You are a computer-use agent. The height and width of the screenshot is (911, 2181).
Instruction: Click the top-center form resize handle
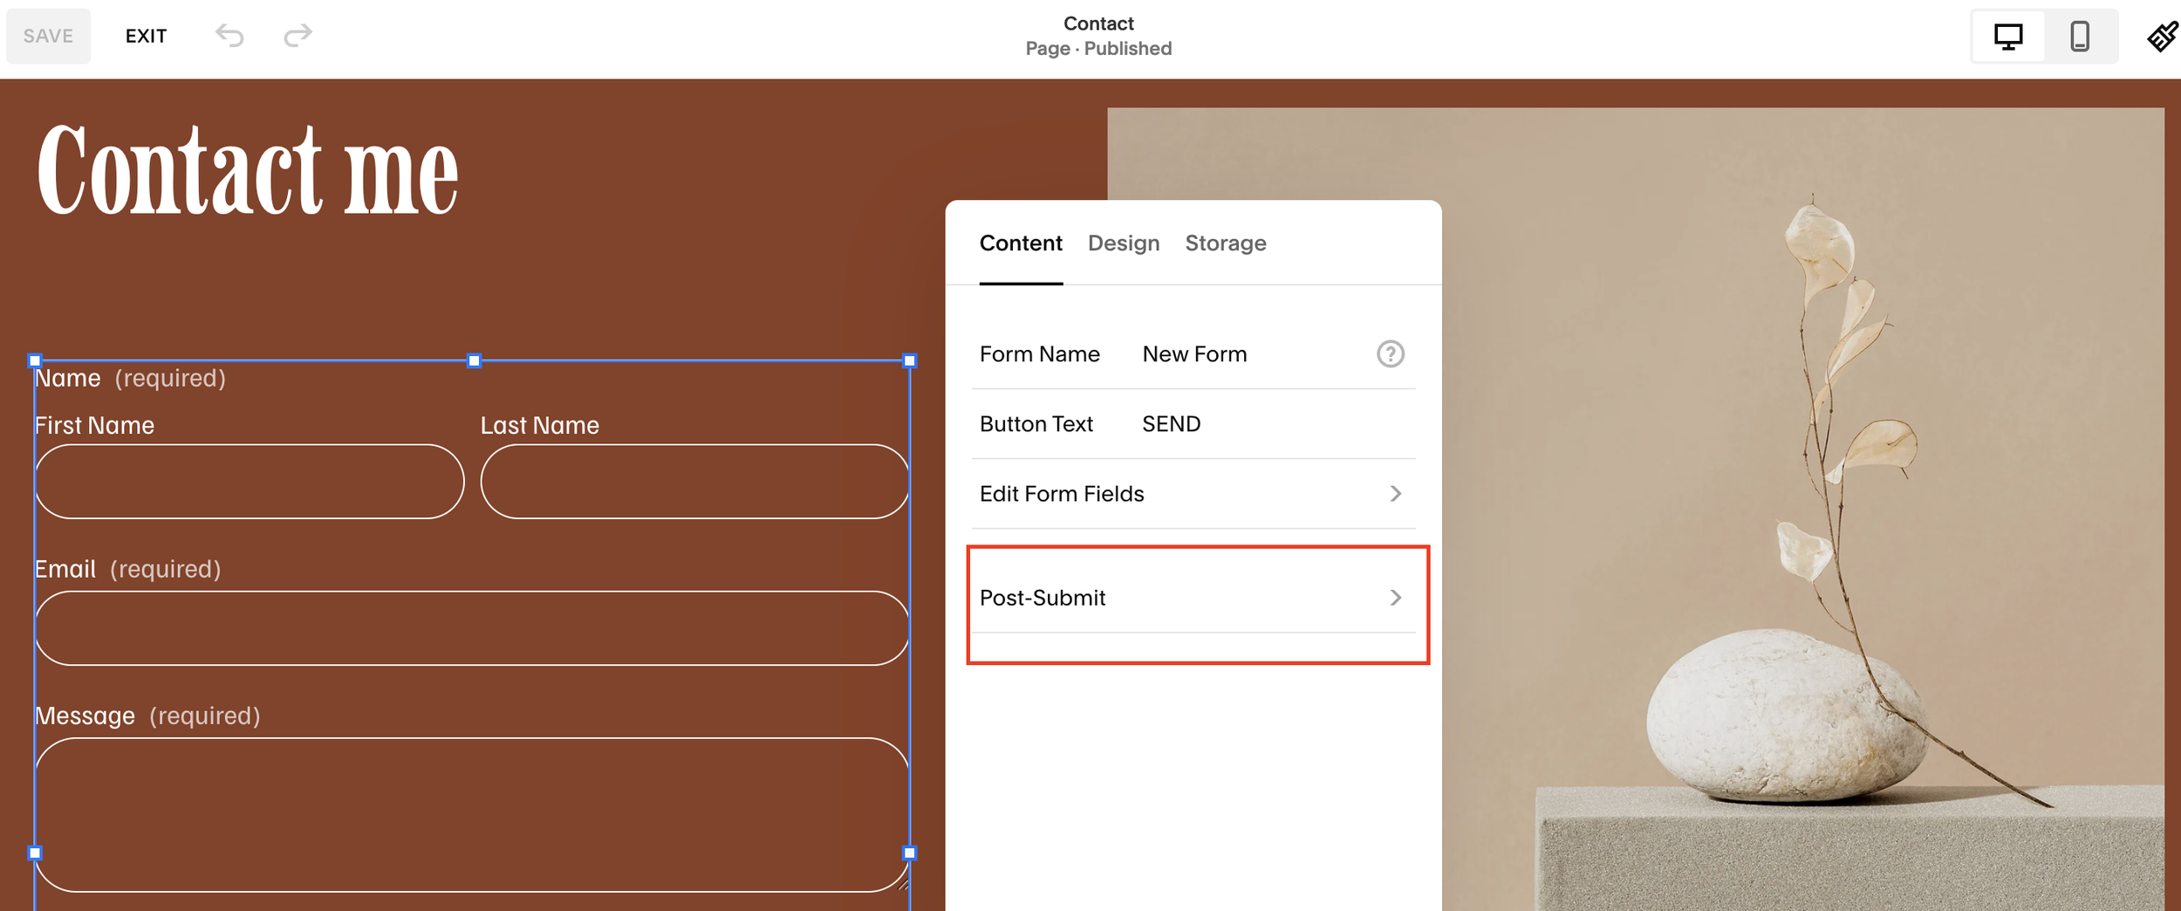(474, 360)
